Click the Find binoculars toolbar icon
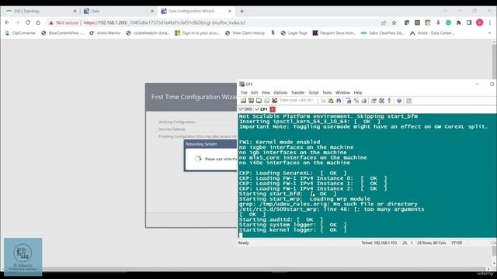The width and height of the screenshot is (497, 279). pyautogui.click(x=339, y=101)
